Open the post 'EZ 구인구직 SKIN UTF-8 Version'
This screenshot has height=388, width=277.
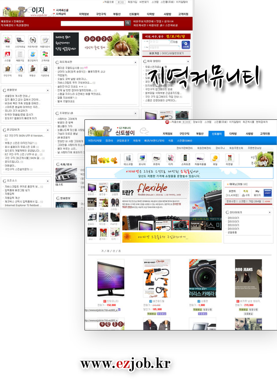tap(24, 136)
